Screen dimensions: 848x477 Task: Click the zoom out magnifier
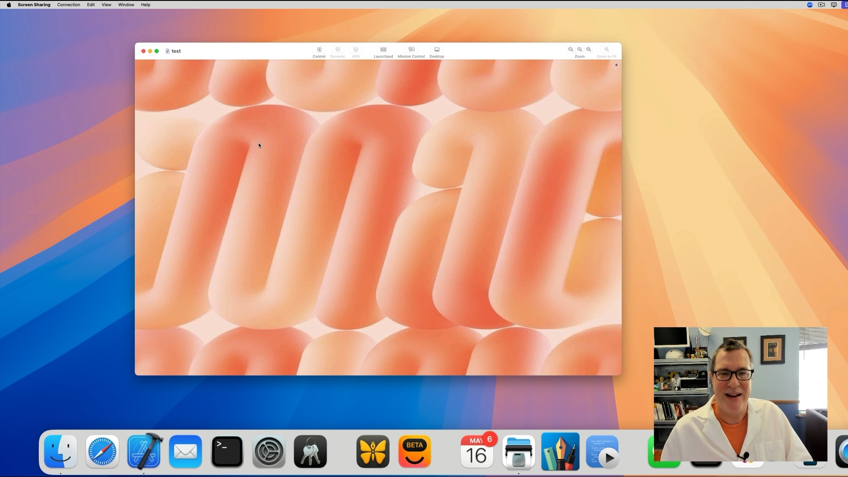pos(571,49)
